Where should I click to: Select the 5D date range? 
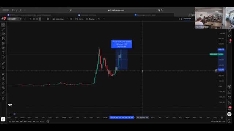point(14,122)
